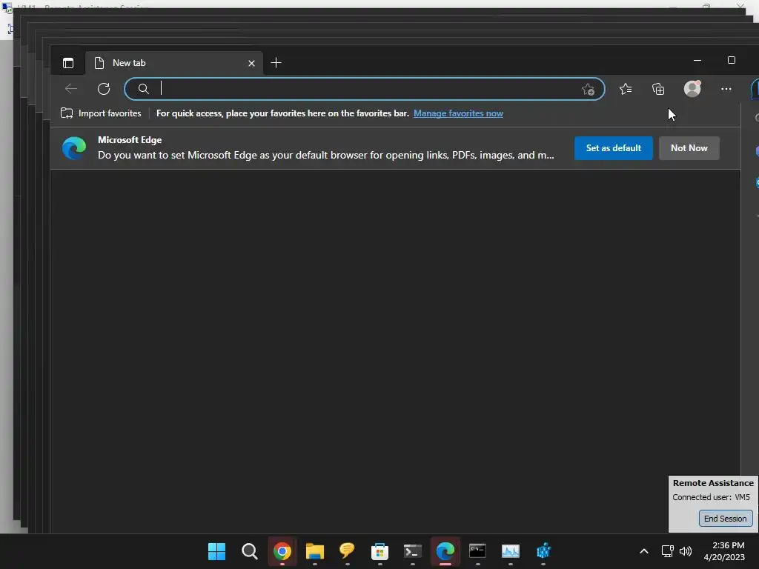The height and width of the screenshot is (569, 759).
Task: Open the profile avatar menu
Action: point(692,89)
